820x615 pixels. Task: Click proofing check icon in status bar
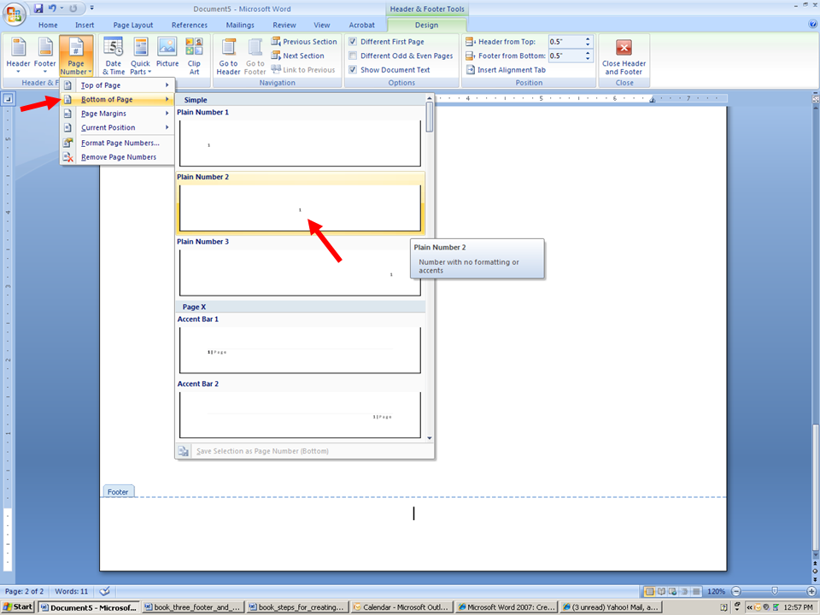[x=104, y=591]
